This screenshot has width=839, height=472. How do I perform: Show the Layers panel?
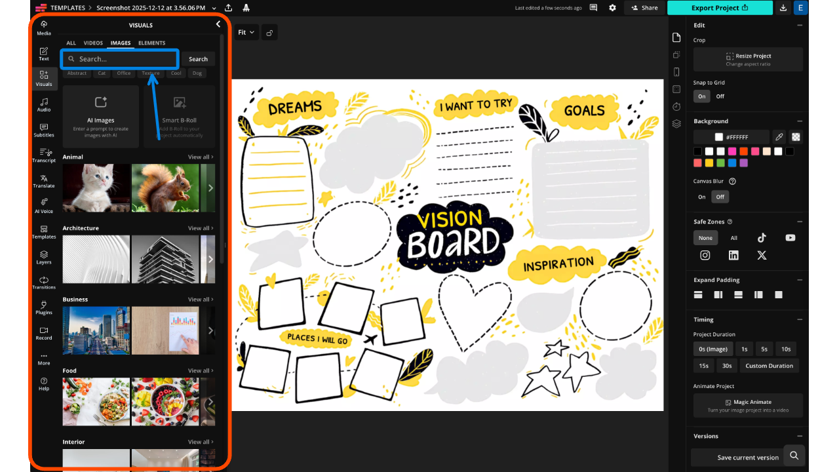point(43,258)
